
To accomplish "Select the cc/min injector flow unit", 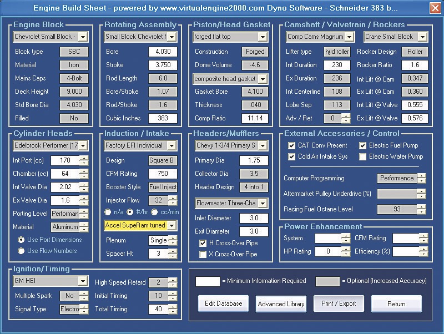I will pyautogui.click(x=154, y=212).
